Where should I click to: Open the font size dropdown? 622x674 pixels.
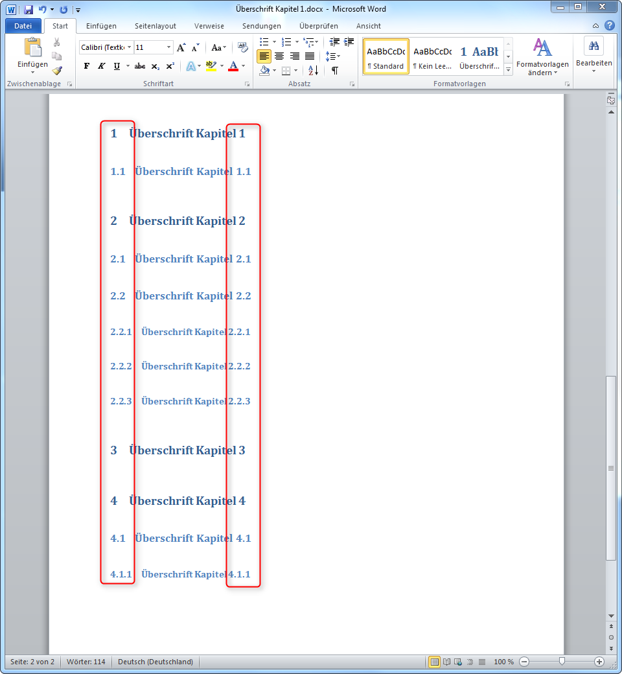click(x=168, y=47)
